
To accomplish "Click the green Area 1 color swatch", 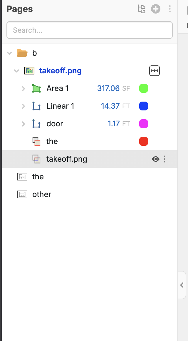I will click(x=143, y=88).
